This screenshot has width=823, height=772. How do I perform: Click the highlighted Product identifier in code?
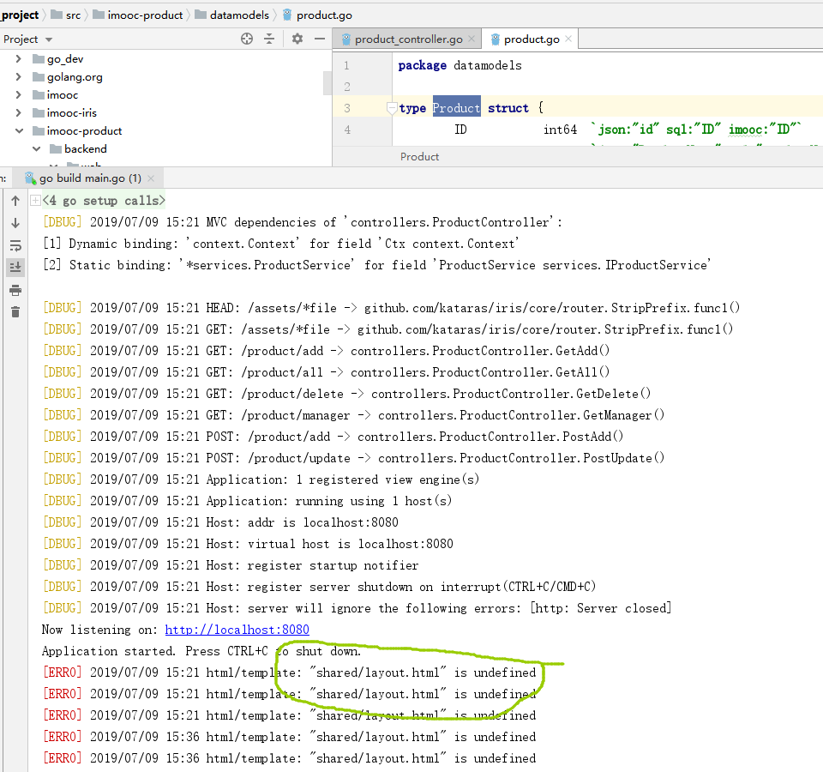click(456, 108)
